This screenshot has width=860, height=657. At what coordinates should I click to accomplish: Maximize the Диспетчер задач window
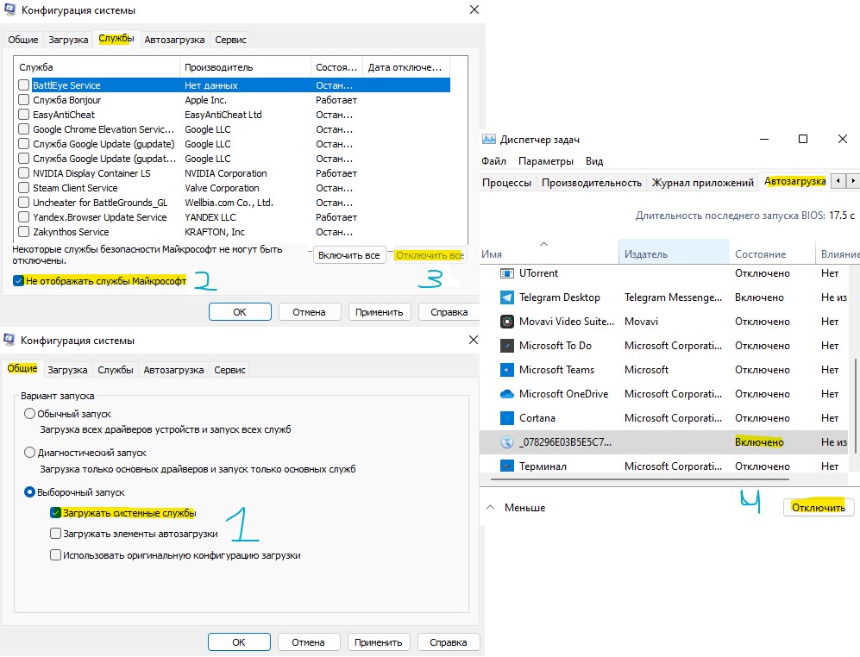[803, 140]
